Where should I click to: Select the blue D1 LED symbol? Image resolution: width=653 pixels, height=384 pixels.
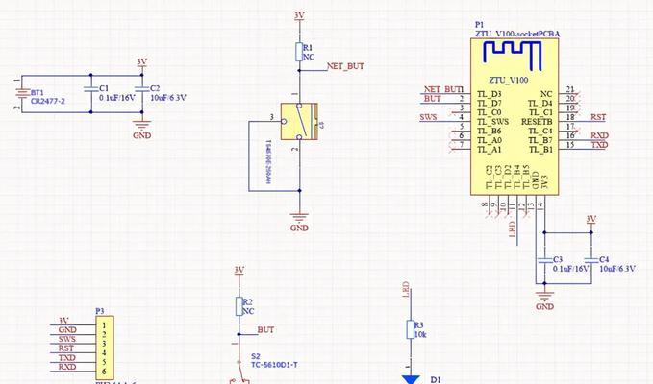click(411, 379)
